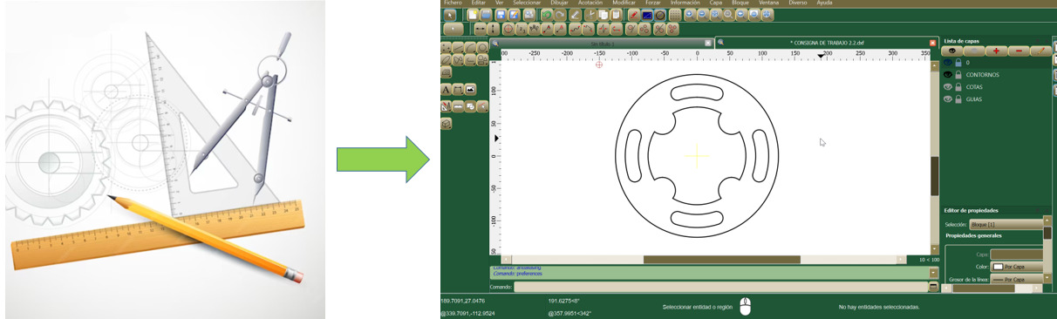Image resolution: width=1057 pixels, height=319 pixels.
Task: Click in the Comando input field
Action: point(720,286)
